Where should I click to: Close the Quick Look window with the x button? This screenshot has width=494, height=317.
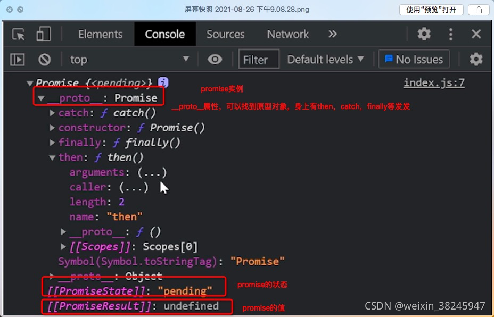10,10
